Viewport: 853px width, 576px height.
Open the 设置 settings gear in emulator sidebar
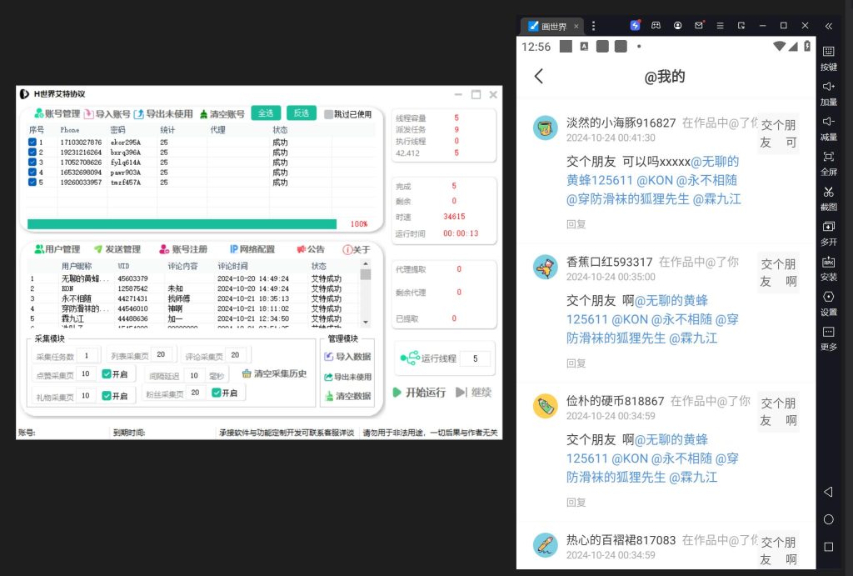tap(828, 298)
